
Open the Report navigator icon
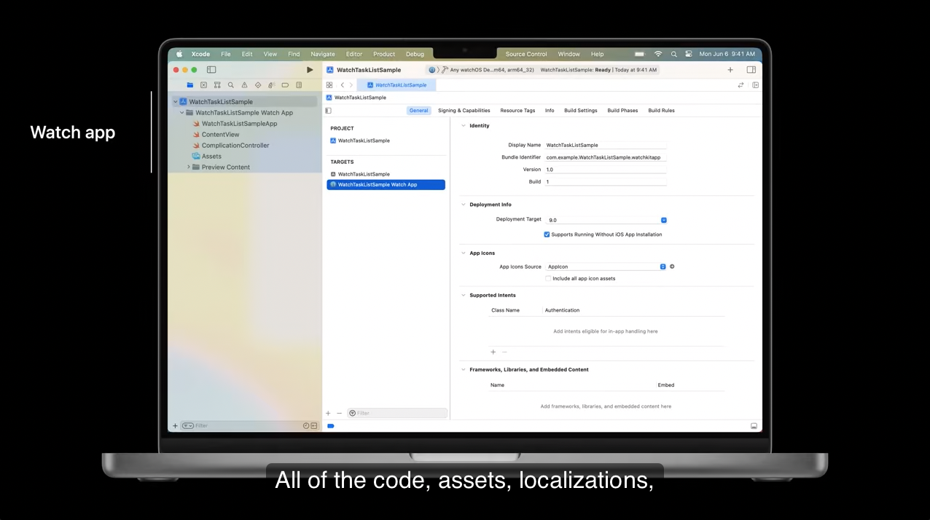pyautogui.click(x=299, y=85)
